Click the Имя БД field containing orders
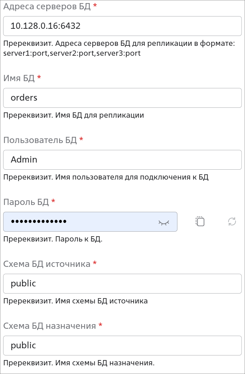 coord(122,98)
